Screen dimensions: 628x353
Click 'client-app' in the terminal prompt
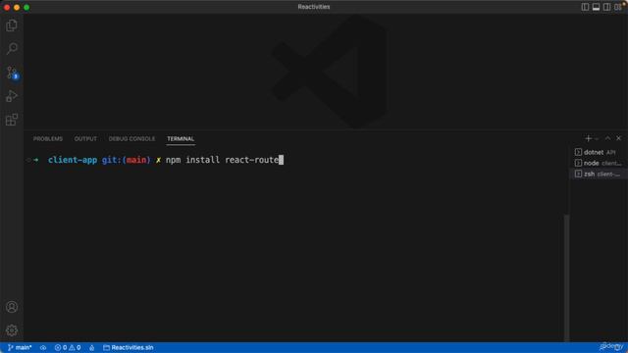click(73, 160)
